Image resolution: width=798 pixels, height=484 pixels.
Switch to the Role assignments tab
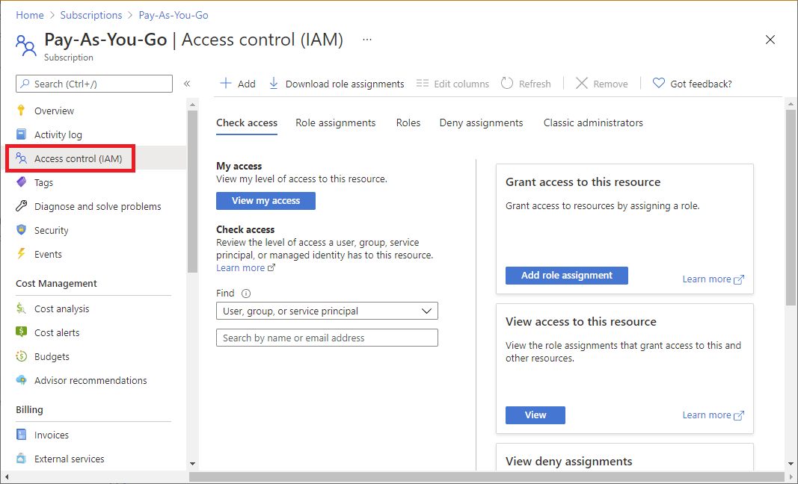335,122
